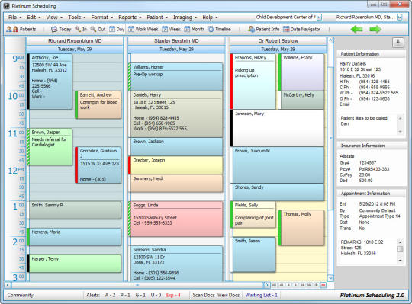Zoom In on the schedule

tap(81, 29)
